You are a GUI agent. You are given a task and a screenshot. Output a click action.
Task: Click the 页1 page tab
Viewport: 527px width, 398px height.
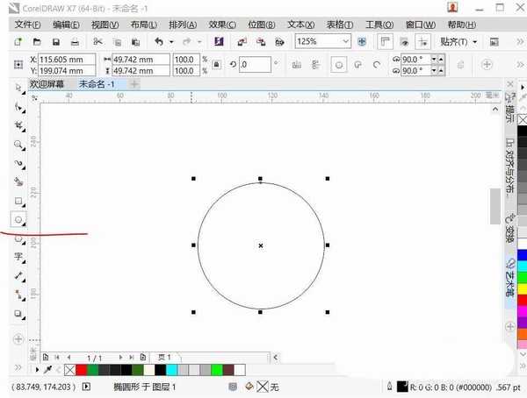point(164,358)
